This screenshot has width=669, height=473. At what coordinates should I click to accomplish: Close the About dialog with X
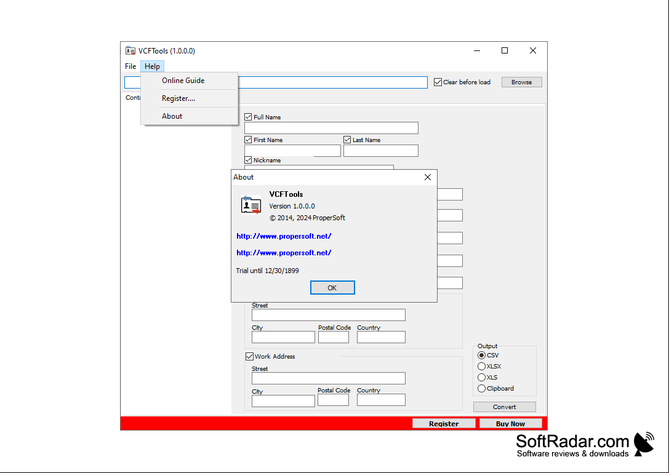click(428, 177)
